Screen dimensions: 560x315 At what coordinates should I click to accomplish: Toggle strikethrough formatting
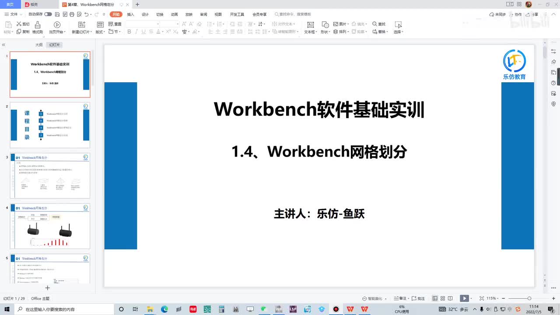click(x=151, y=31)
